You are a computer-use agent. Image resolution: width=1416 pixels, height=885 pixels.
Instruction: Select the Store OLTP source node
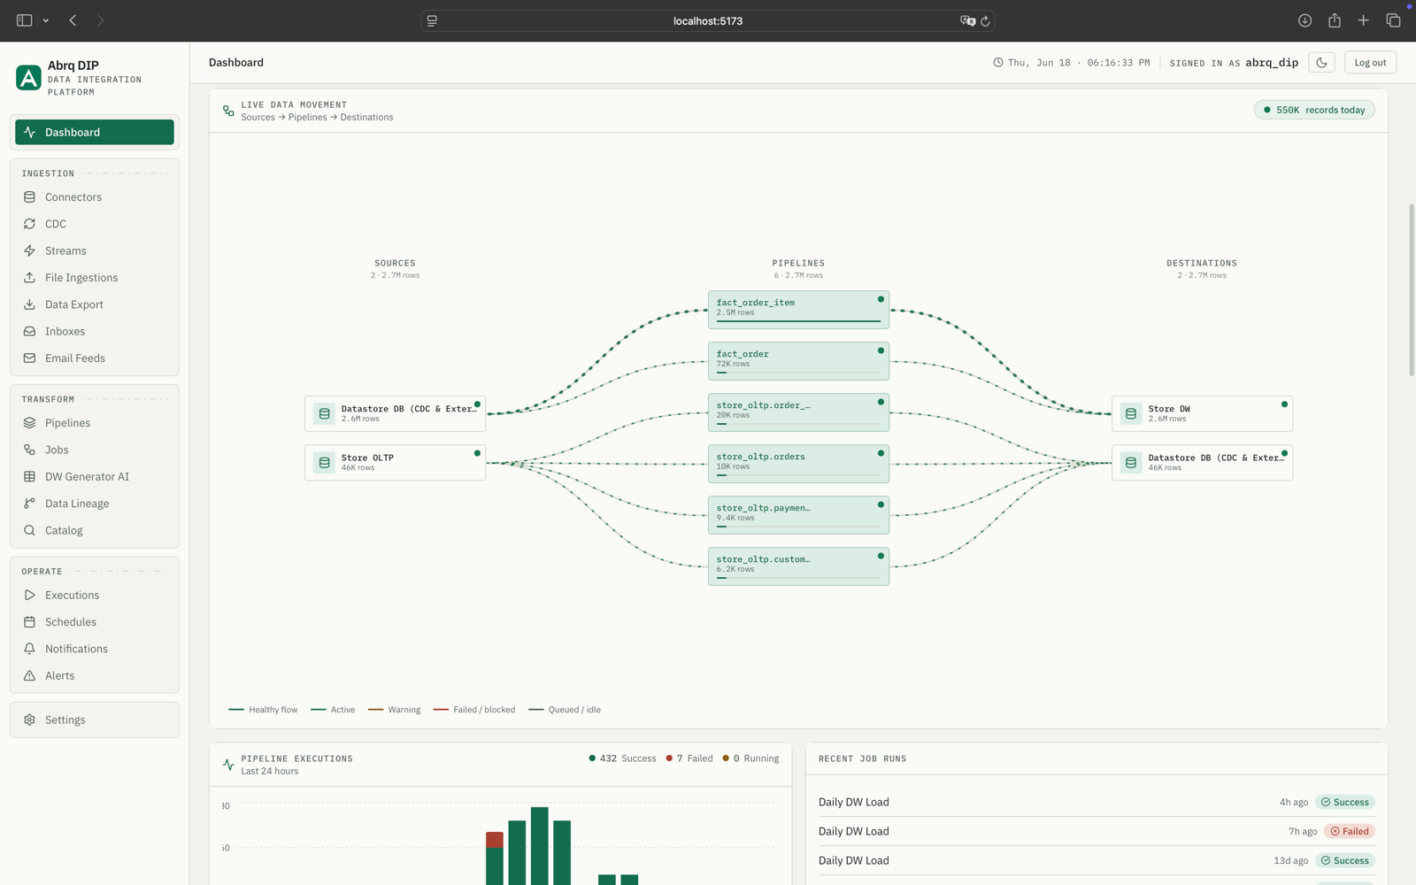click(395, 462)
